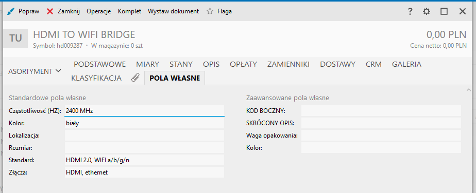Open the Operacje menu

(x=99, y=11)
